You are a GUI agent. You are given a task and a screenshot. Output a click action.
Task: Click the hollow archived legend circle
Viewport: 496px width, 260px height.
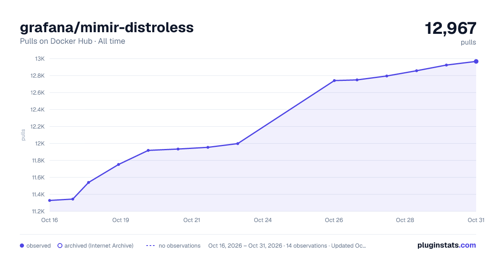coord(60,246)
